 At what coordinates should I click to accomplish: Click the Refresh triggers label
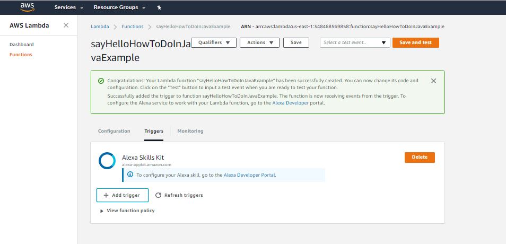184,195
